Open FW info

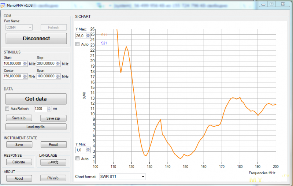click(x=53, y=178)
